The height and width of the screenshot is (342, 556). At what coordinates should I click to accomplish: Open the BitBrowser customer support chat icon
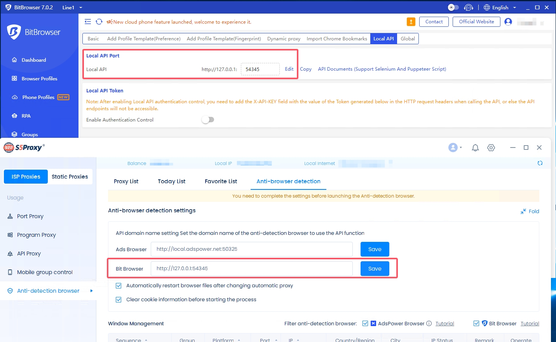469,7
